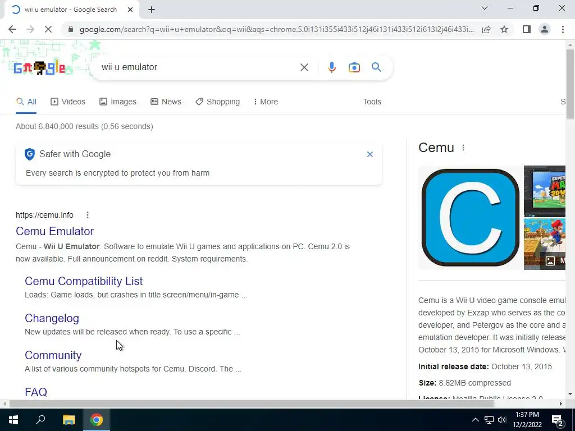The height and width of the screenshot is (431, 575).
Task: Clear the search box text
Action: pos(304,67)
